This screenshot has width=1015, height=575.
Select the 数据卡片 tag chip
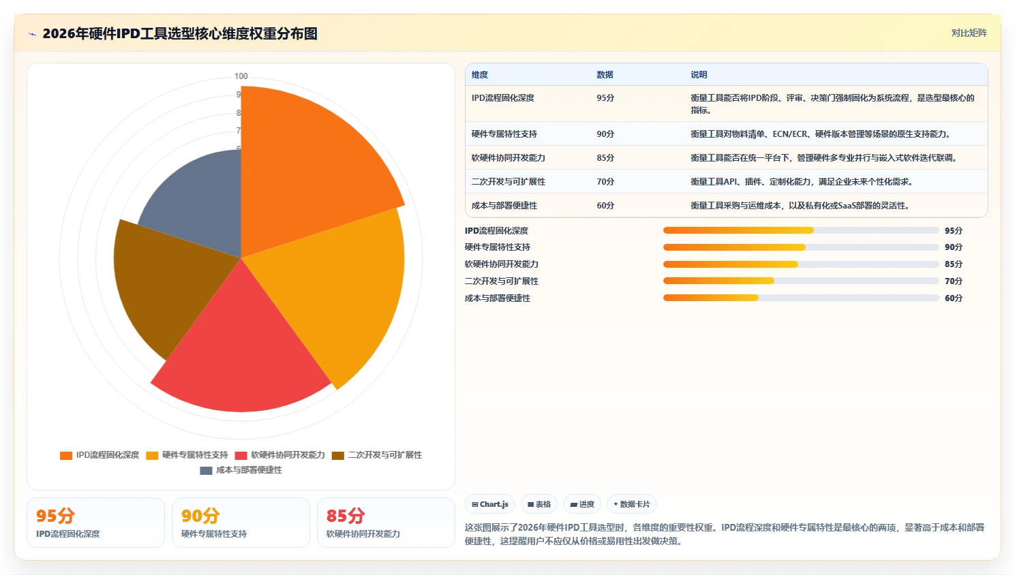pyautogui.click(x=632, y=504)
